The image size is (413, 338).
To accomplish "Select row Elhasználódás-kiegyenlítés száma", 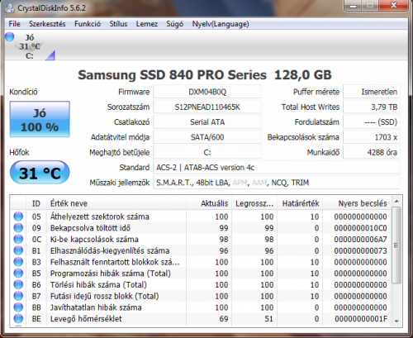I will coord(201,250).
